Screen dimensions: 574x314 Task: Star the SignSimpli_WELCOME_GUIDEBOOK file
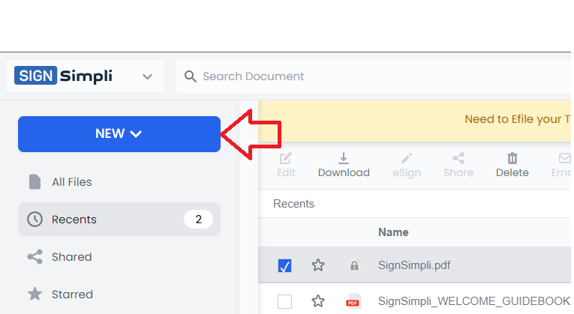coord(318,301)
